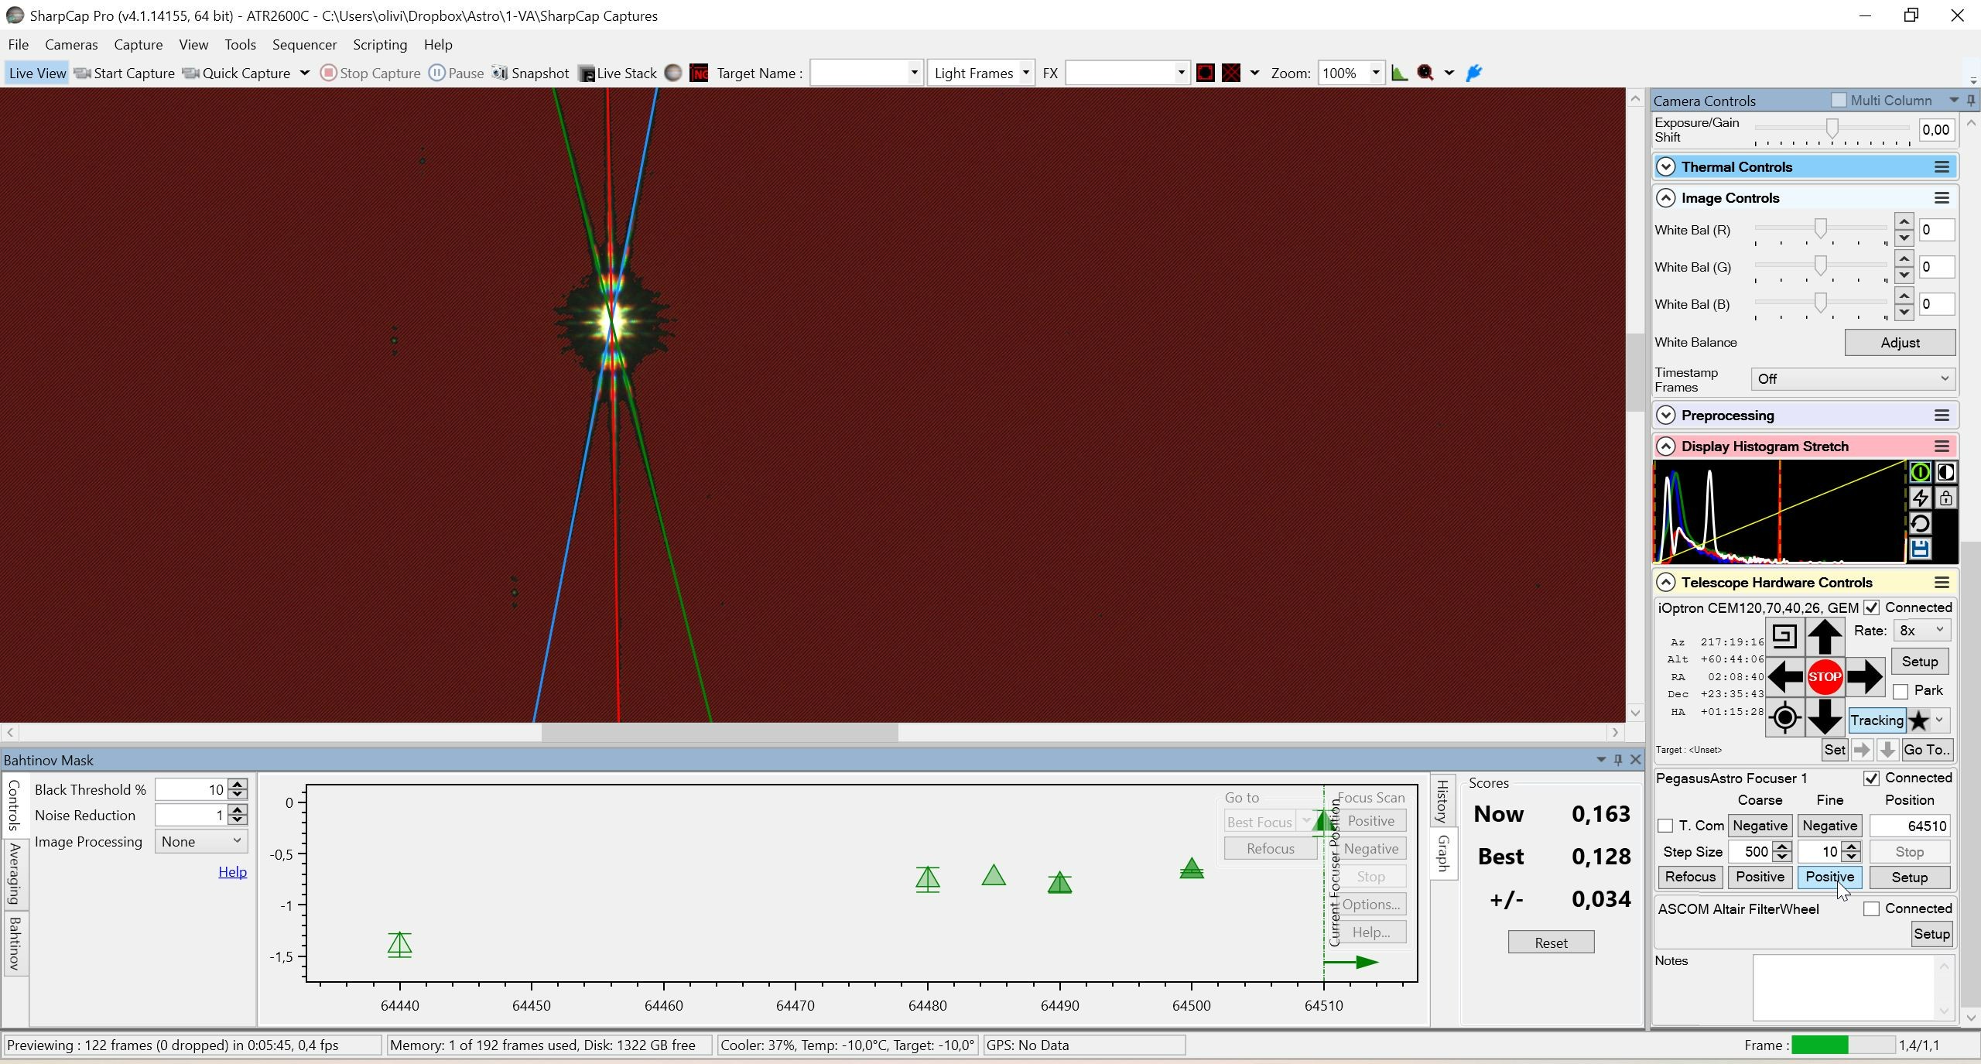Image resolution: width=1981 pixels, height=1064 pixels.
Task: Click the red STOP mount button
Action: click(x=1825, y=677)
